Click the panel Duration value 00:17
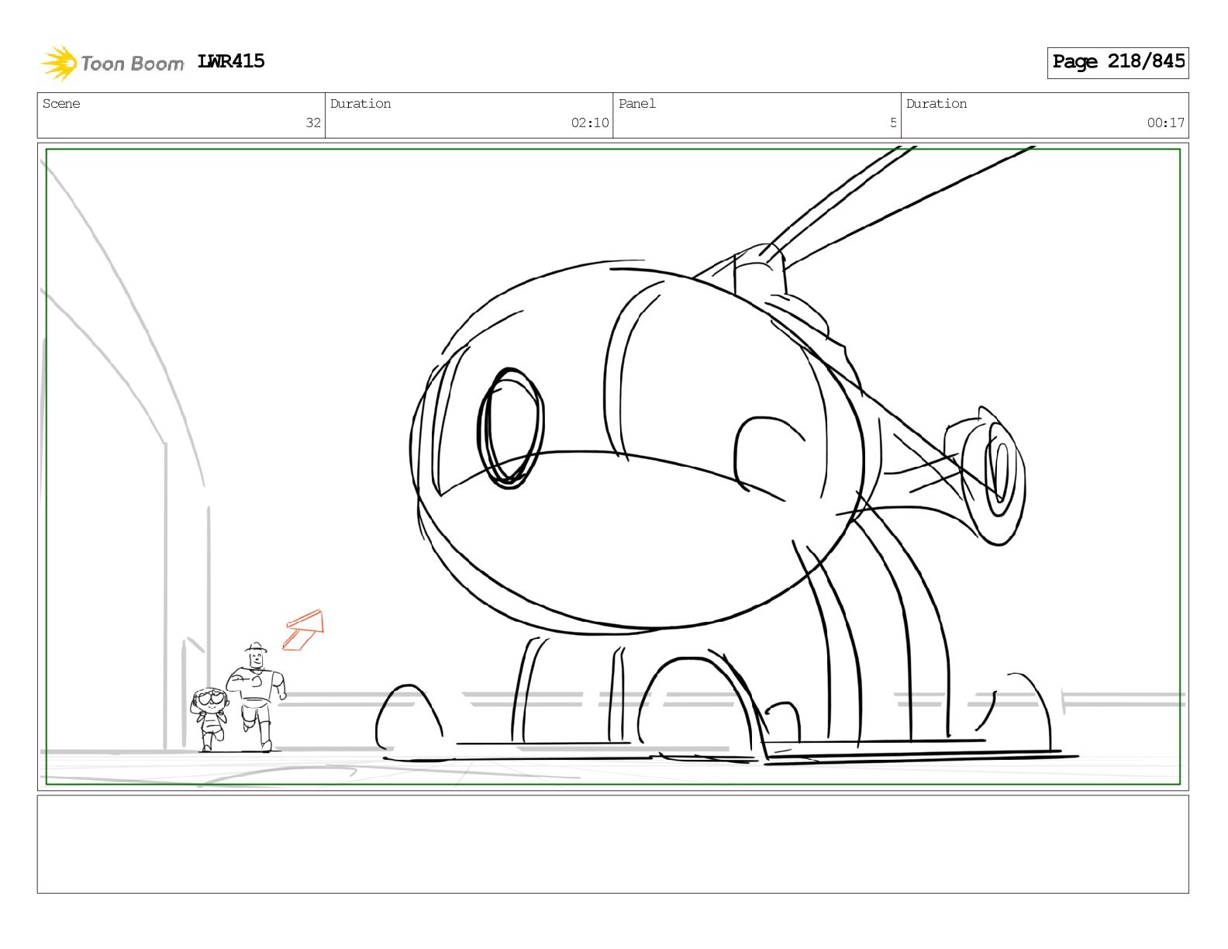This screenshot has width=1228, height=949. pyautogui.click(x=1166, y=123)
